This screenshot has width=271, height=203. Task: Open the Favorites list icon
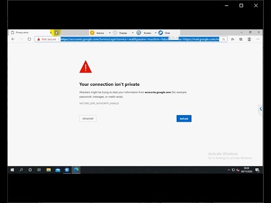(x=233, y=39)
